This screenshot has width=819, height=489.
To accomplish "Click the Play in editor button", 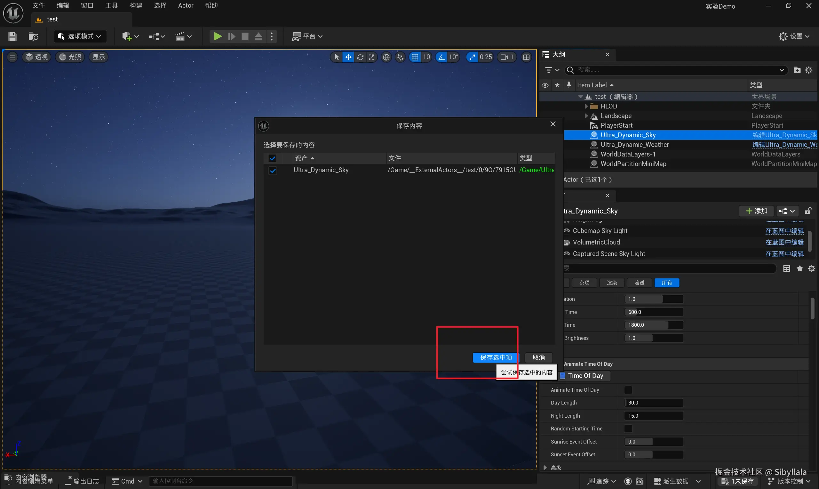I will click(217, 36).
